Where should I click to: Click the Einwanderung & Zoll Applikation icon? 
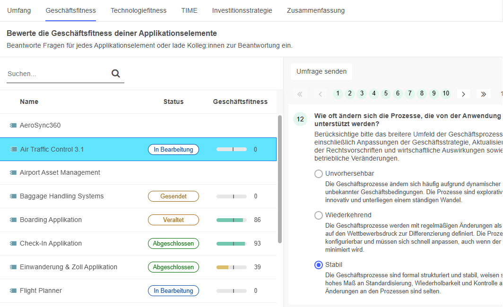point(12,267)
